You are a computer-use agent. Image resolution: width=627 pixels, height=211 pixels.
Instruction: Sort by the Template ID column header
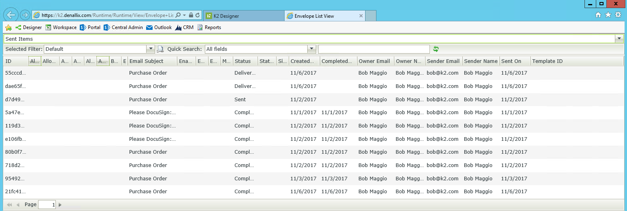576,61
